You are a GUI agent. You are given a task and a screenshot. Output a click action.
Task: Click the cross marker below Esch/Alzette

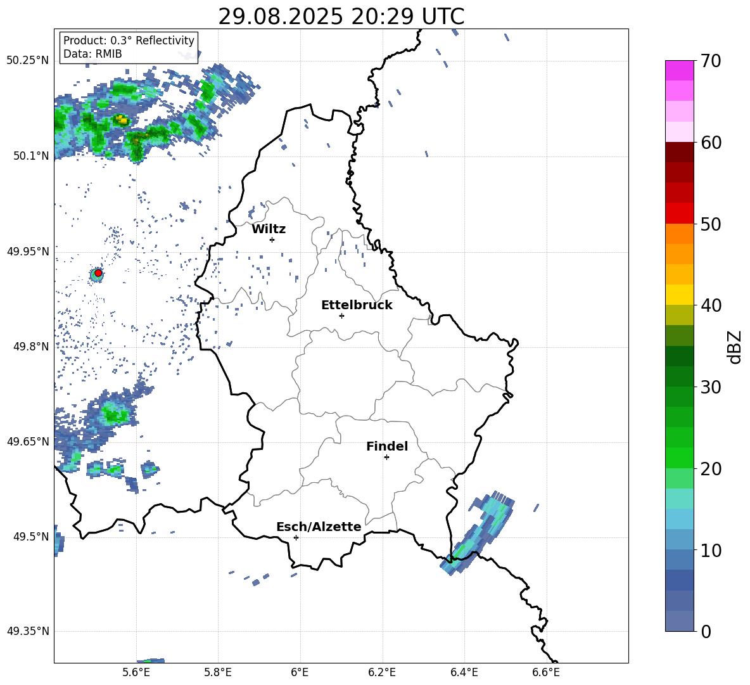tap(296, 537)
